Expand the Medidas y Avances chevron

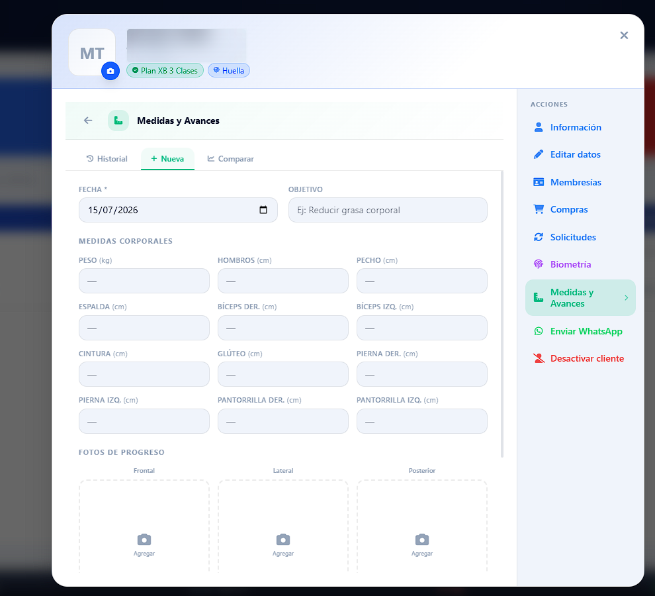(x=626, y=298)
